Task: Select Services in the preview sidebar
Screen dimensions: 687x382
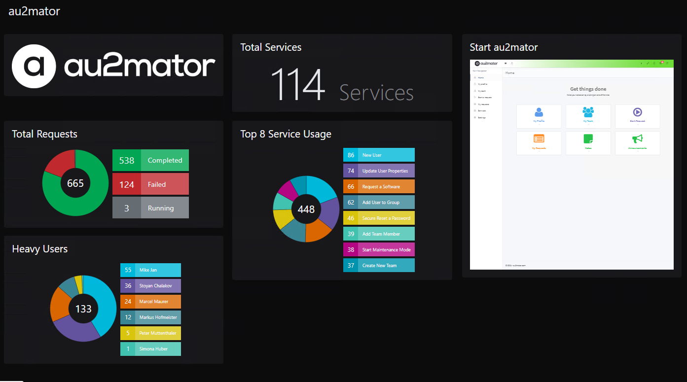Action: tap(486, 111)
